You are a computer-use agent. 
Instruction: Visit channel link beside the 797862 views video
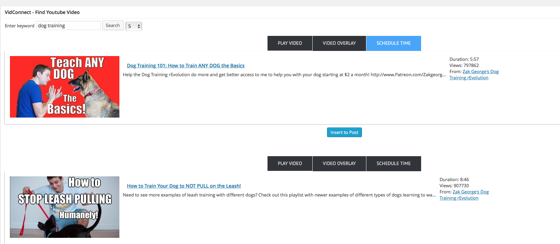(480, 72)
